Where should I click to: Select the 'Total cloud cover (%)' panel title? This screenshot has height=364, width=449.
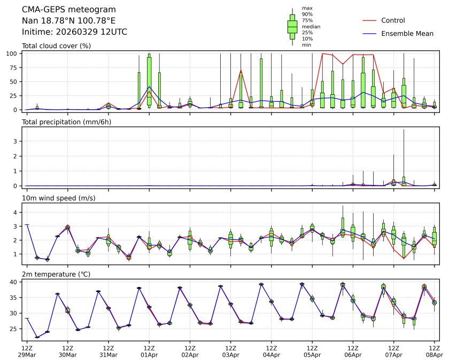pyautogui.click(x=56, y=45)
